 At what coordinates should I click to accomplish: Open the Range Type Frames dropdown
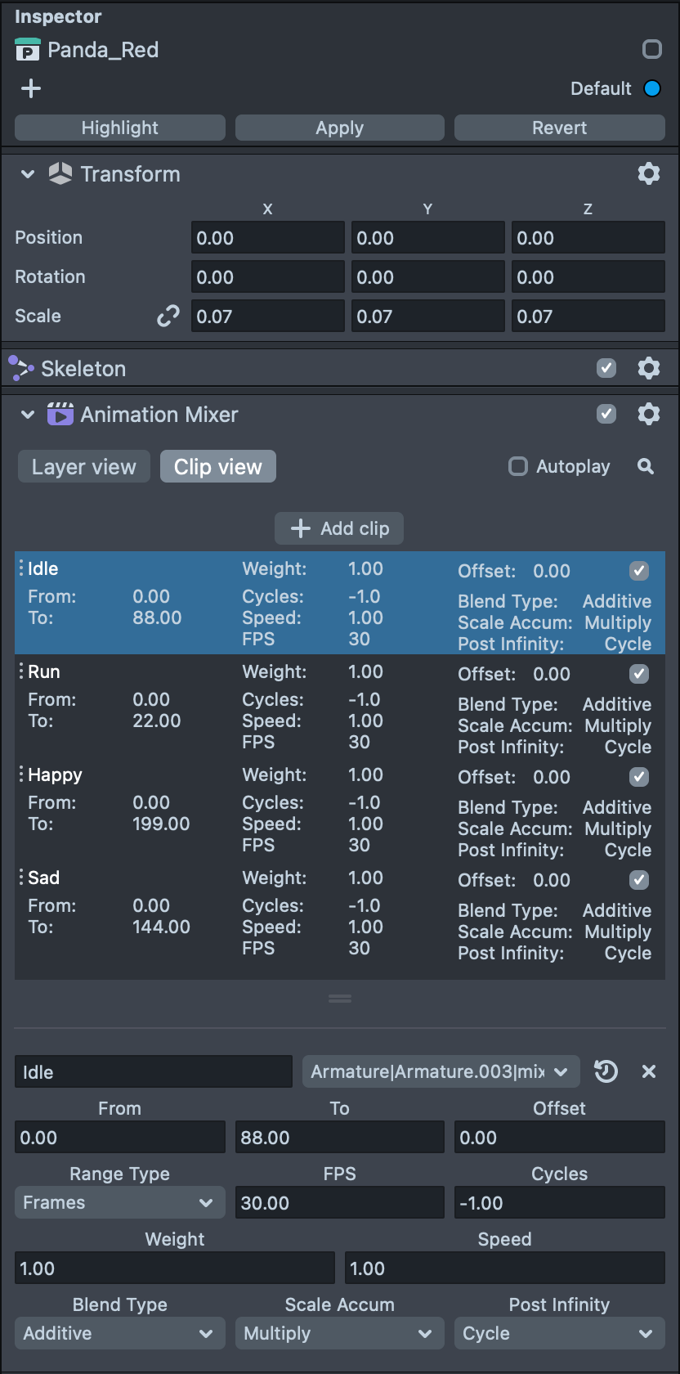[x=119, y=1202]
